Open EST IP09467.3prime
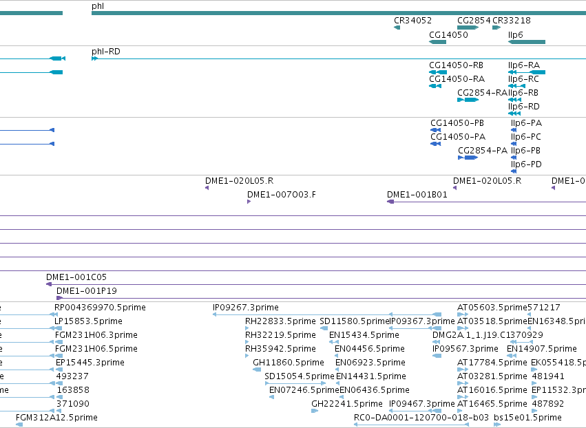The image size is (586, 428). (x=421, y=404)
